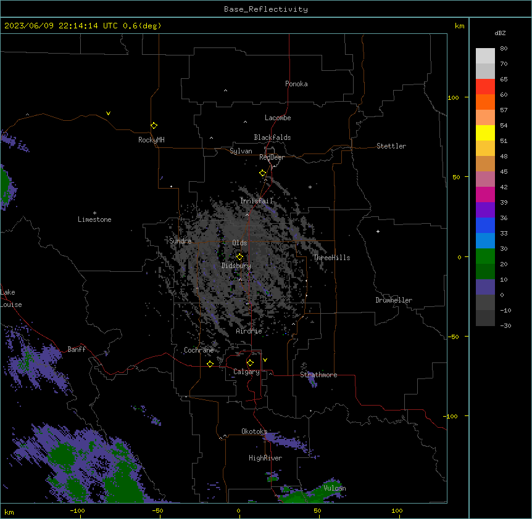This screenshot has width=532, height=519.
Task: Click the RockyMH town label
Action: [151, 140]
